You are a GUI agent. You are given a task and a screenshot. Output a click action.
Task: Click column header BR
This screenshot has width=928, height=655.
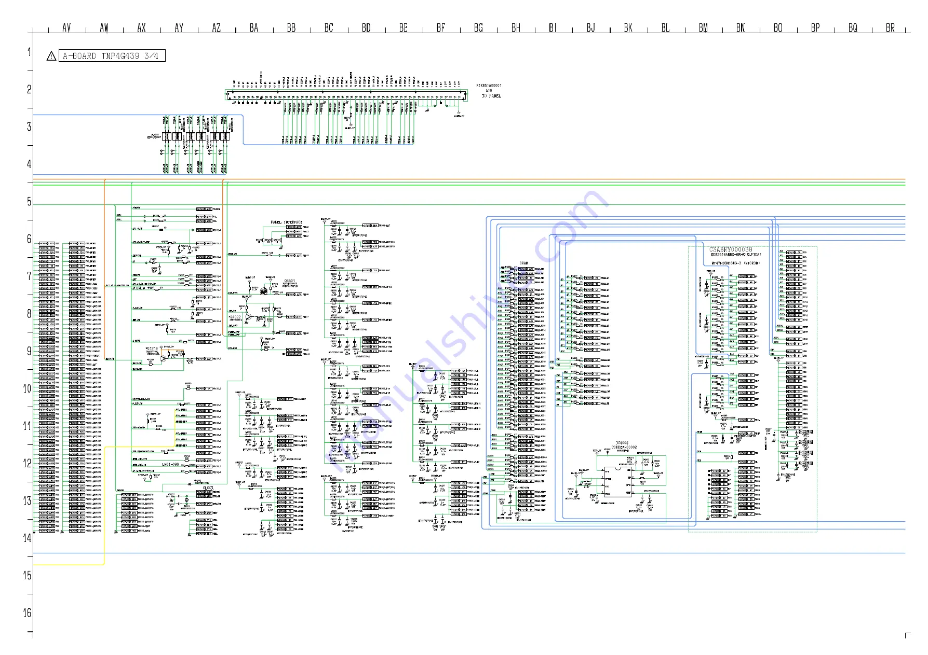(x=890, y=28)
